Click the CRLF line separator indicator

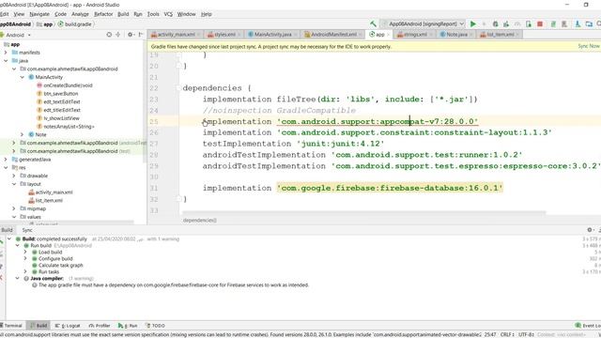tap(507, 334)
